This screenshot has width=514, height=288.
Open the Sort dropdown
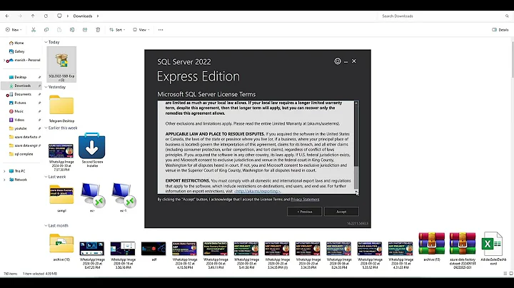point(117,30)
